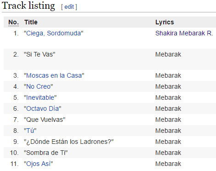Open the "No Creo" song link

coord(38,86)
